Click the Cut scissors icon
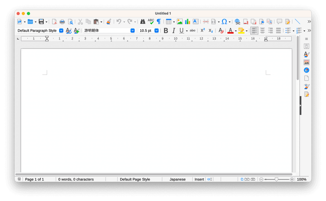Viewport: 326px width, 201px height. 80,22
